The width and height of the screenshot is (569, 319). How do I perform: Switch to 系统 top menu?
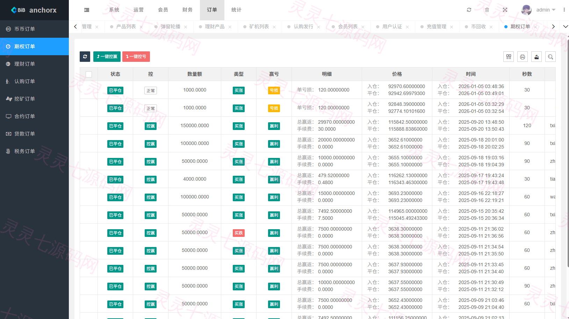tap(114, 10)
